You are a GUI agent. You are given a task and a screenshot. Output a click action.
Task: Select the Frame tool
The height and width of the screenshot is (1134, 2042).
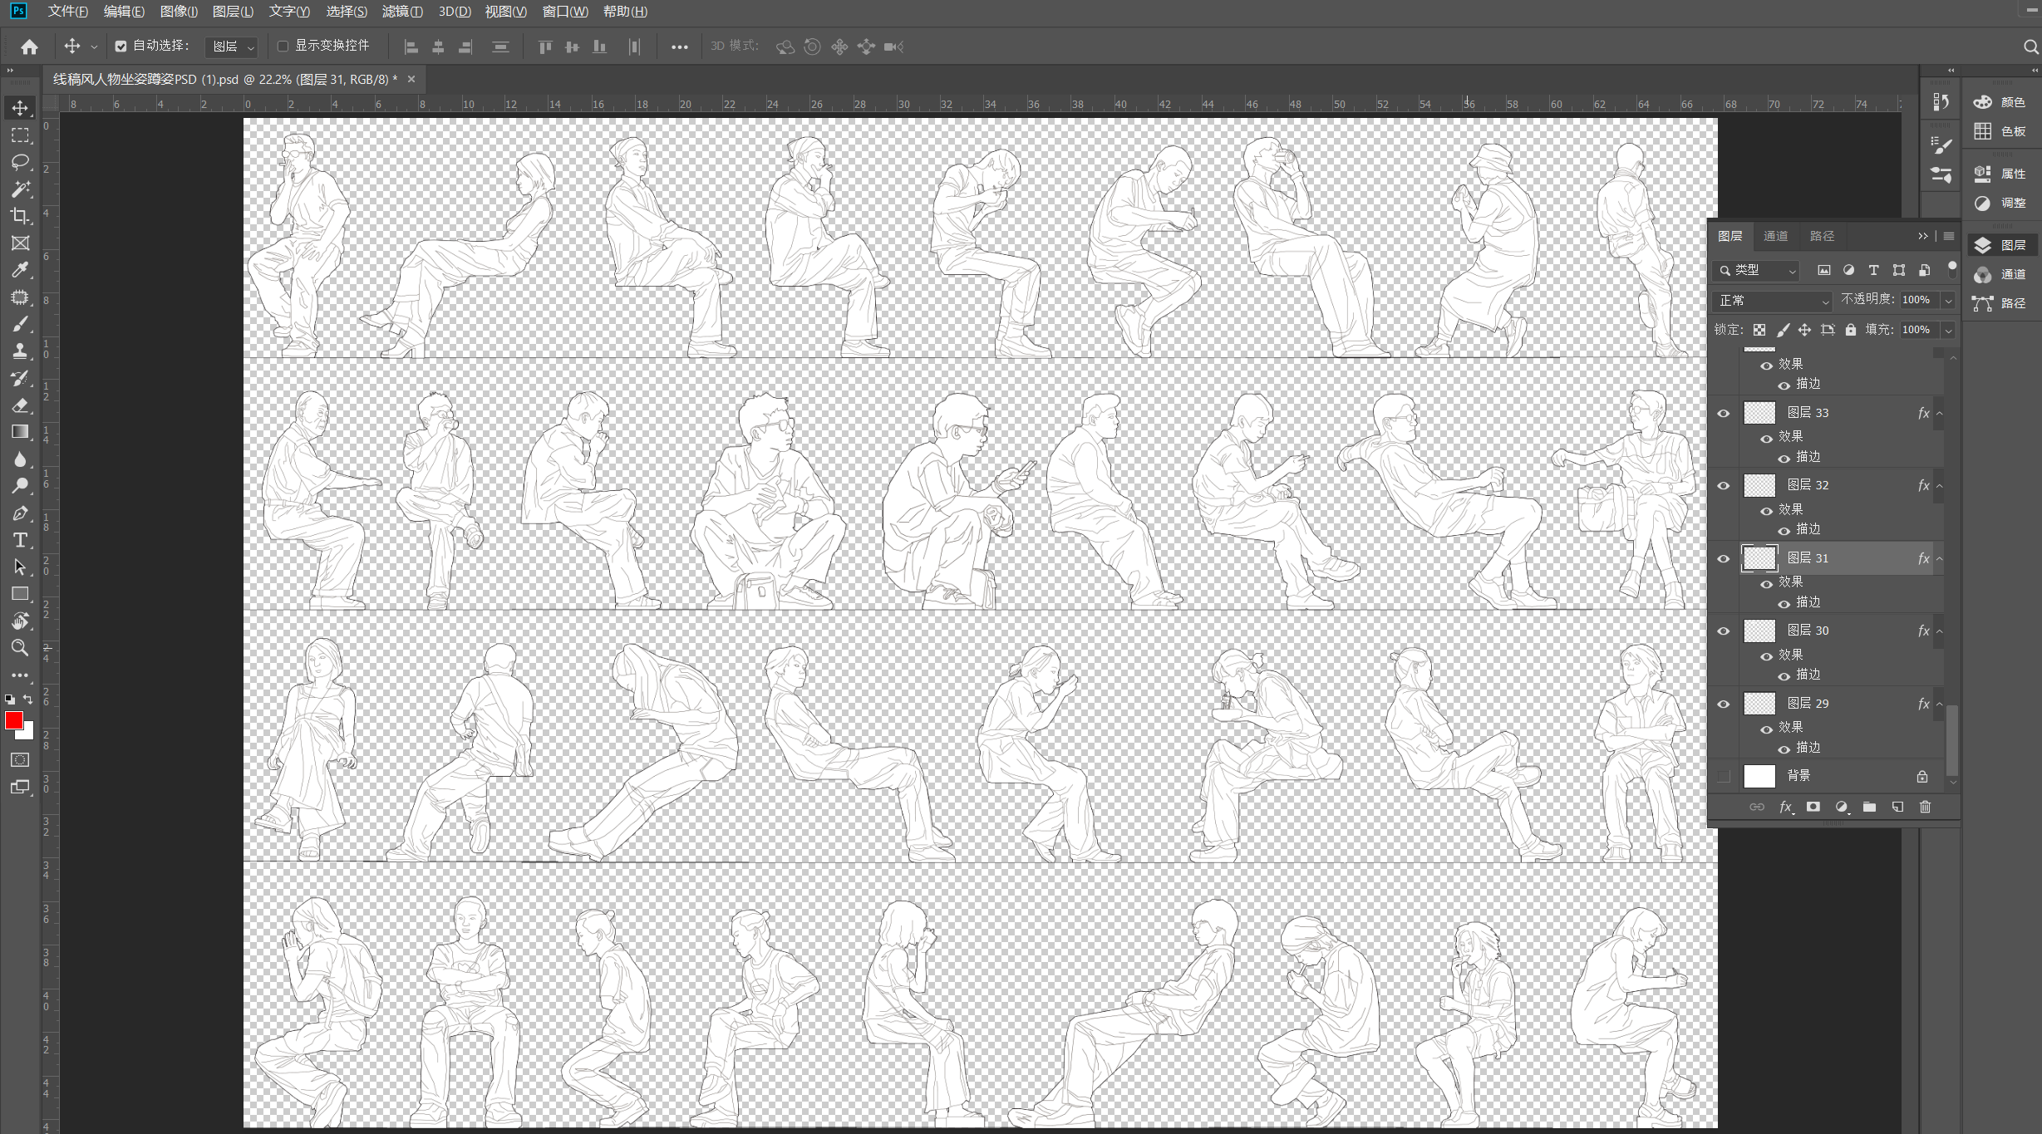click(20, 243)
